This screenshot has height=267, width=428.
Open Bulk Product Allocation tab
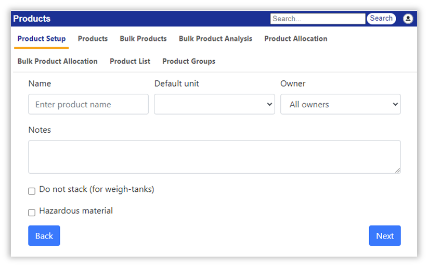point(58,61)
